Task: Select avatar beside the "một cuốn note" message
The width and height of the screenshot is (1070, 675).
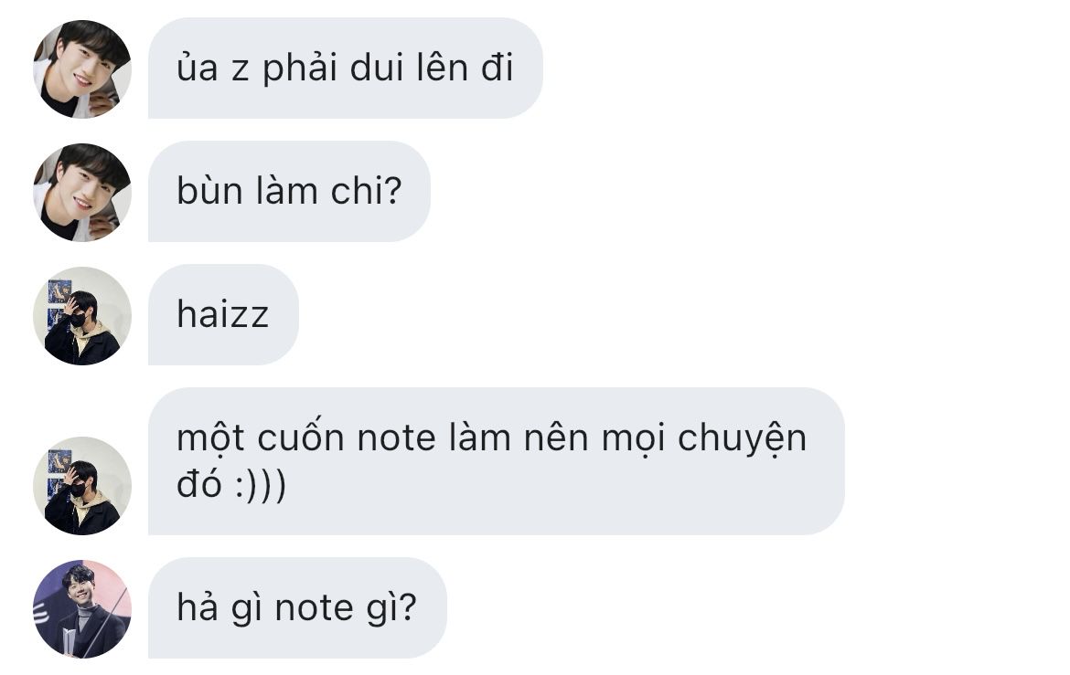Action: (82, 485)
